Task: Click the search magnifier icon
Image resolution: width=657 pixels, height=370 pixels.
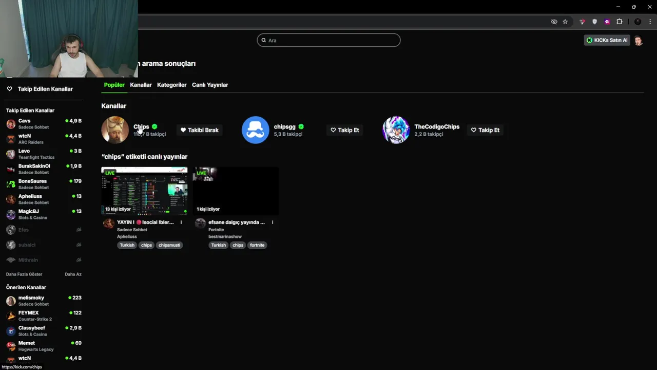Action: 264,40
